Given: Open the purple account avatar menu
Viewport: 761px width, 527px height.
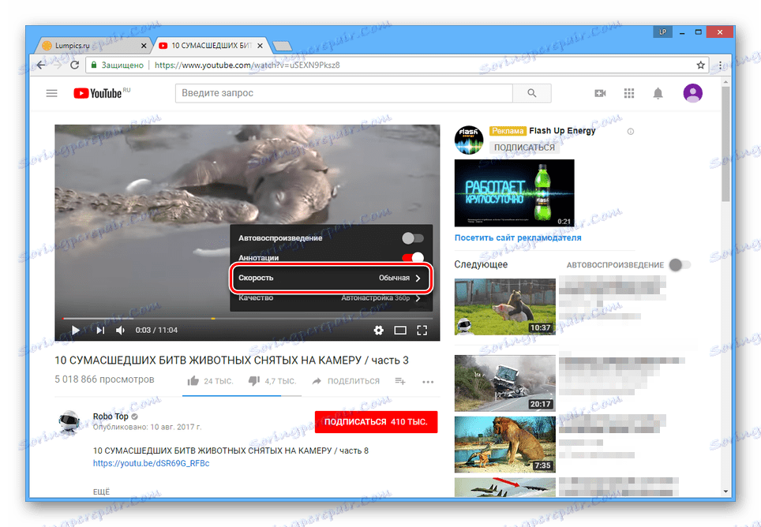Looking at the screenshot, I should pyautogui.click(x=692, y=93).
